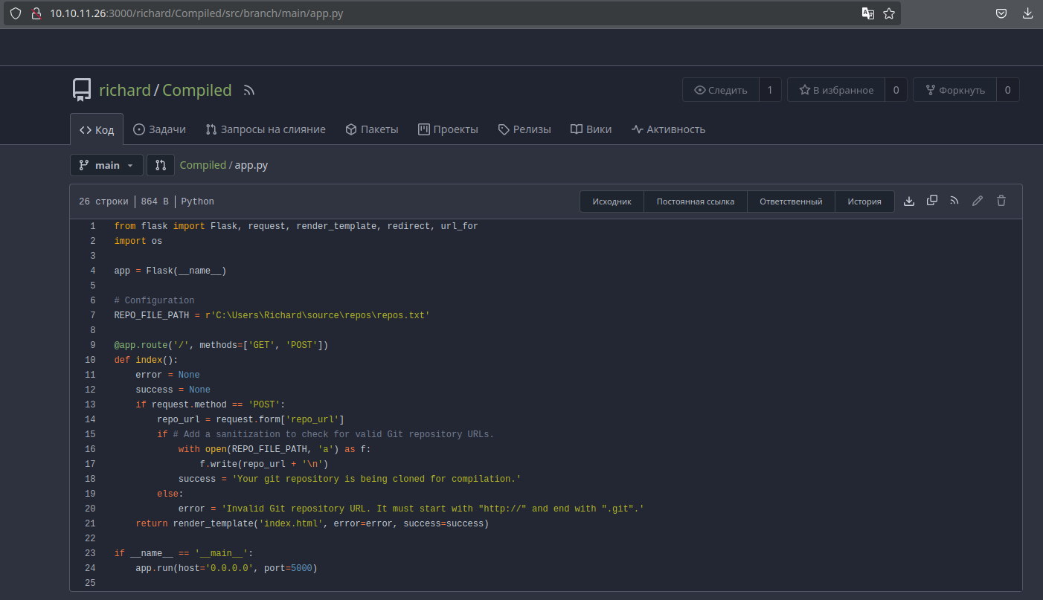
Task: Download app.py with the download icon
Action: pyautogui.click(x=909, y=201)
